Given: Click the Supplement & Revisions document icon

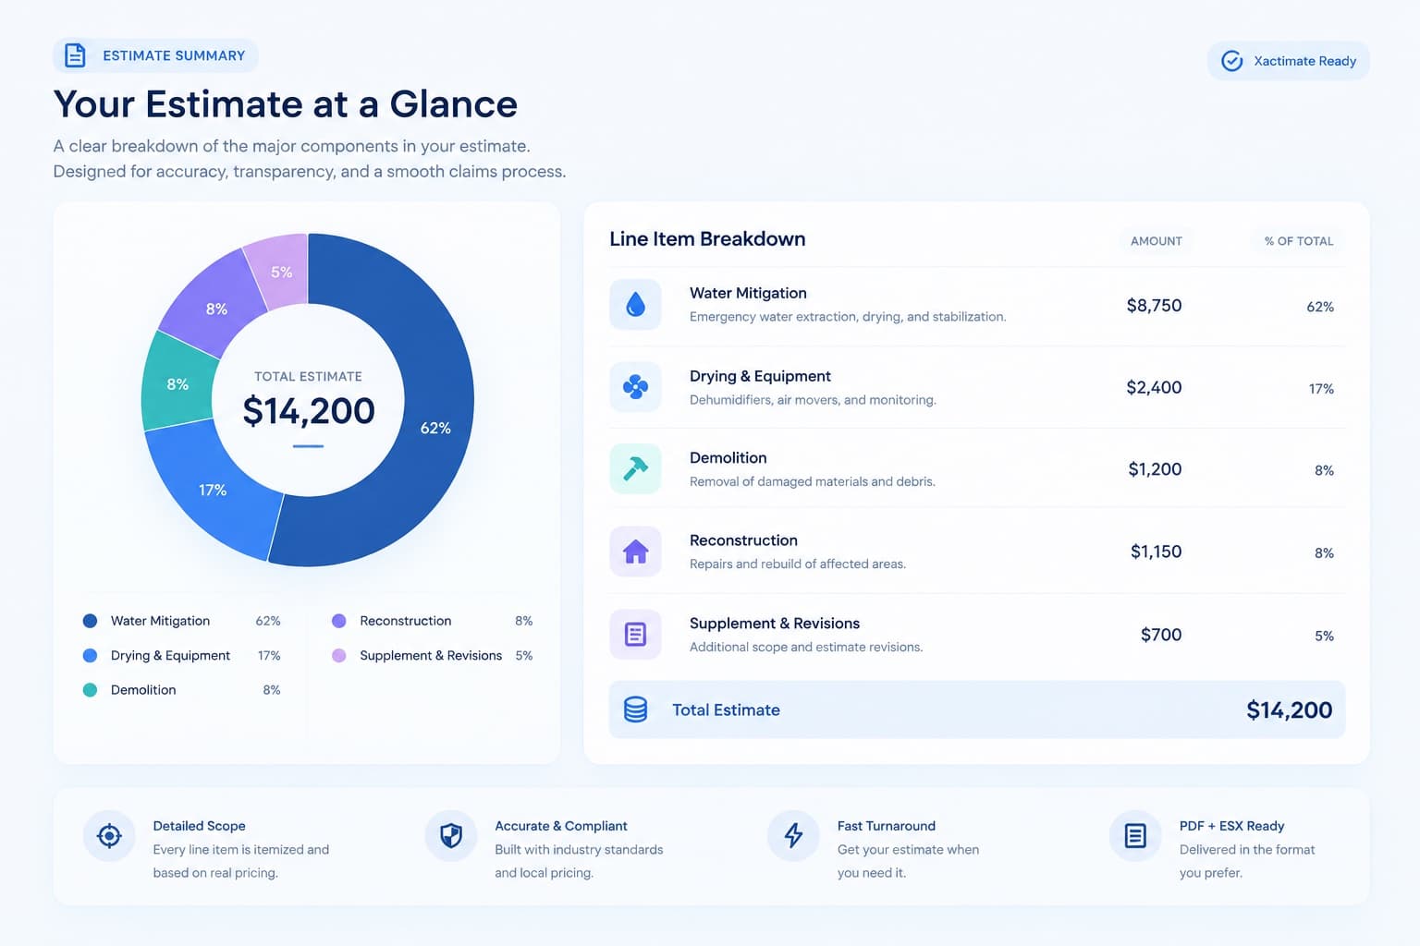Looking at the screenshot, I should [635, 635].
